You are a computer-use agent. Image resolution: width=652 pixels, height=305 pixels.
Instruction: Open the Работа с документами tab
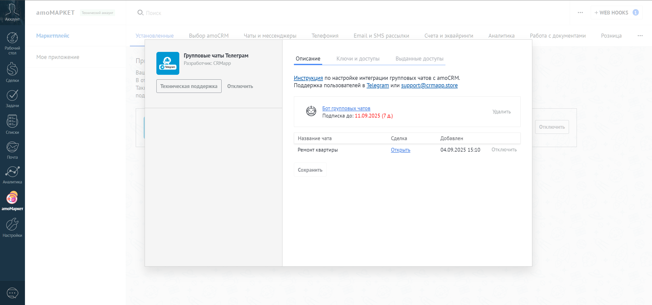click(x=558, y=36)
